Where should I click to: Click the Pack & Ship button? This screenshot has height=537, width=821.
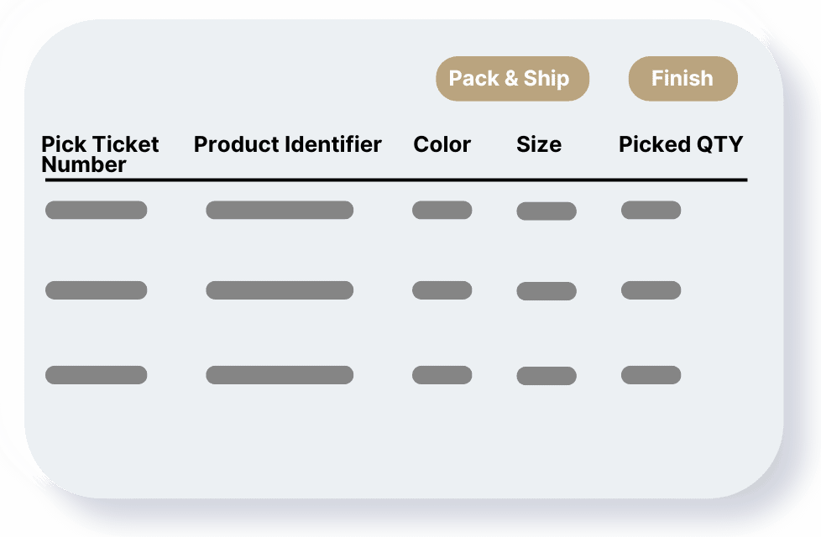511,78
